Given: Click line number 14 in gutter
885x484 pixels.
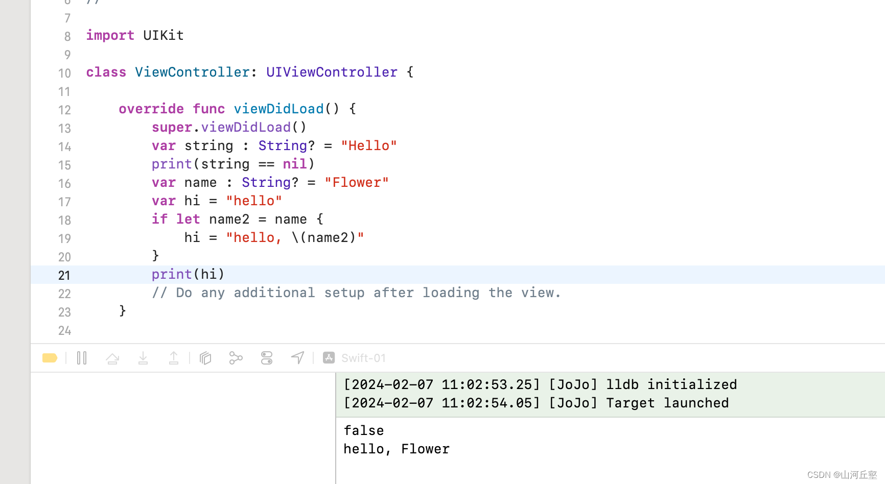Looking at the screenshot, I should coord(64,147).
